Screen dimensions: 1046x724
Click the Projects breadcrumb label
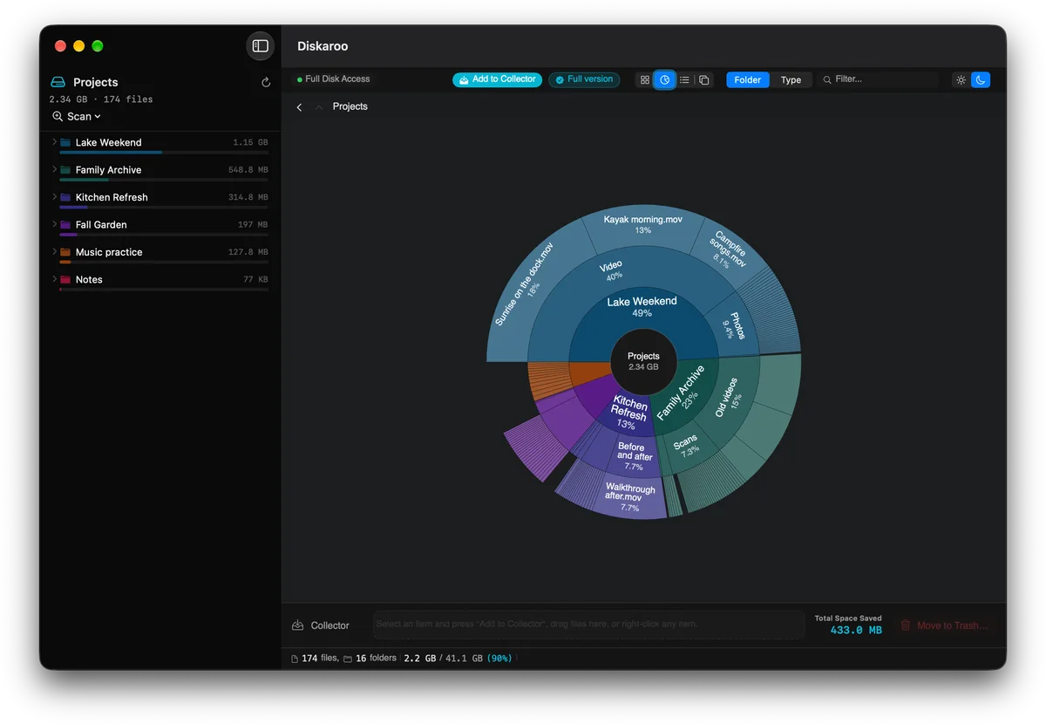click(x=350, y=107)
